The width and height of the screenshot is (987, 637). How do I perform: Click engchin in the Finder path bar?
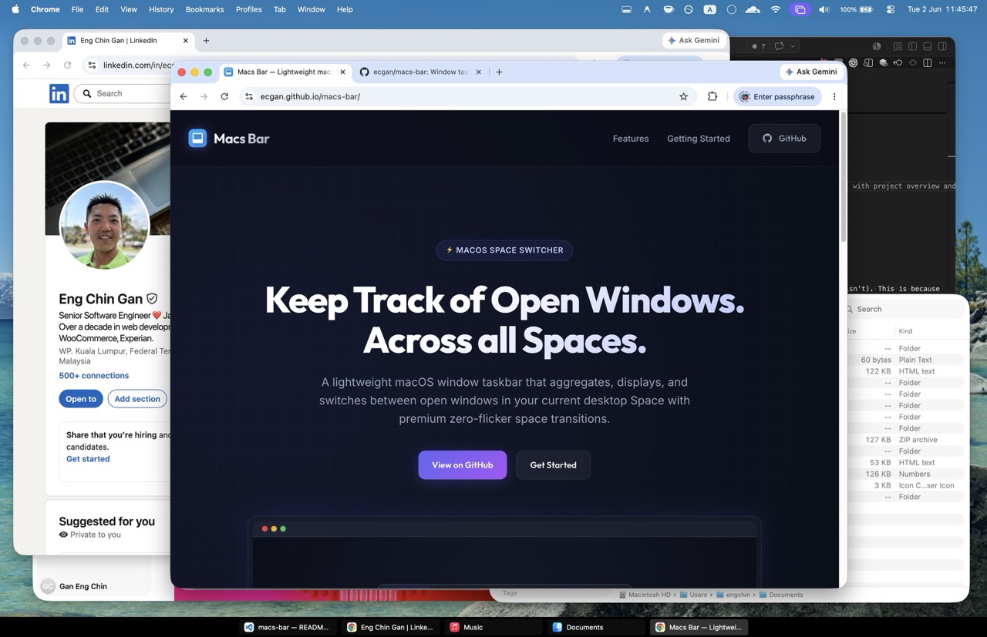(733, 595)
